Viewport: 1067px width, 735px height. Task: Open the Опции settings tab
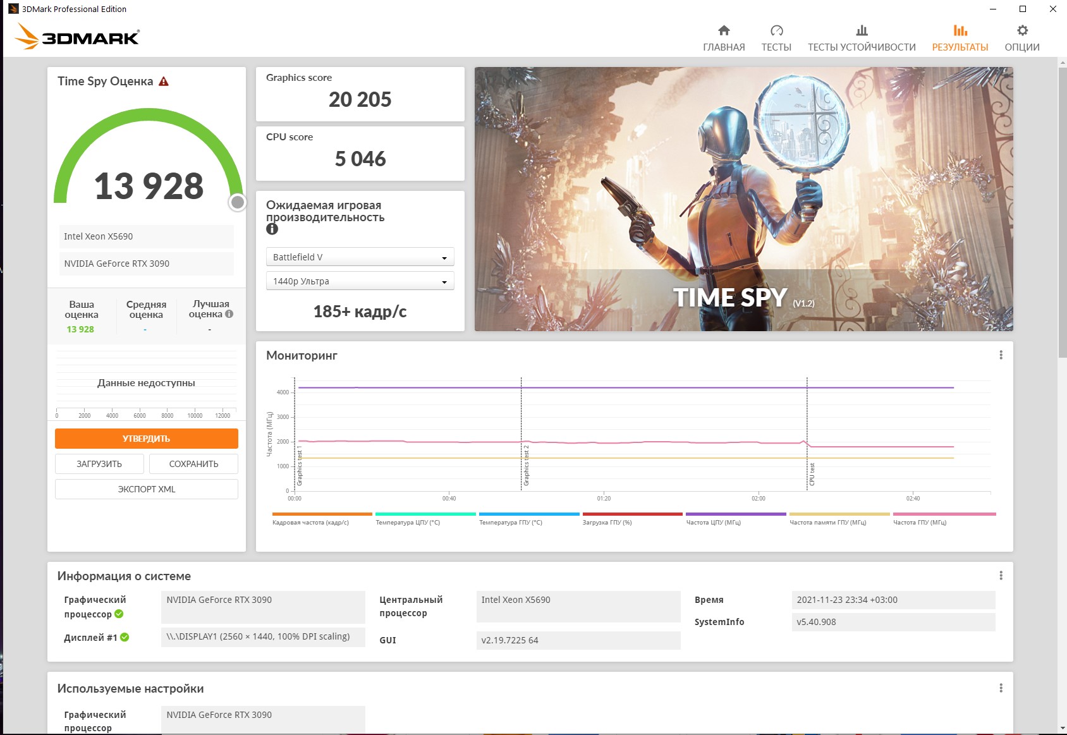point(1022,38)
